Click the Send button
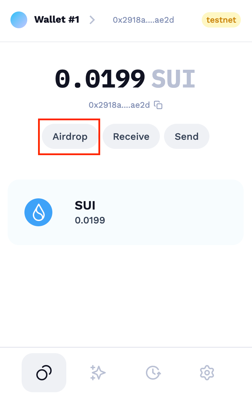 click(x=187, y=136)
